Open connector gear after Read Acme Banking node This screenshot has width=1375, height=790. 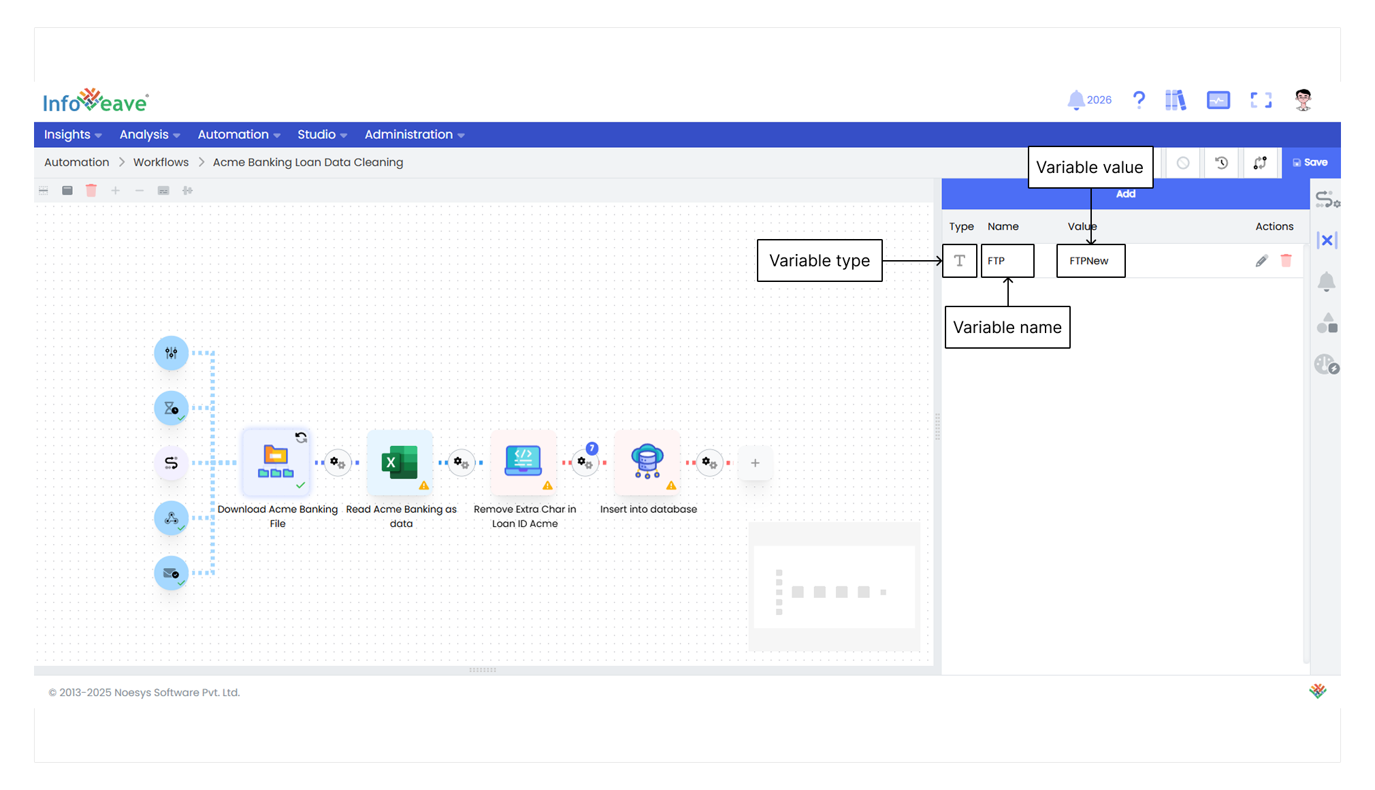click(462, 463)
